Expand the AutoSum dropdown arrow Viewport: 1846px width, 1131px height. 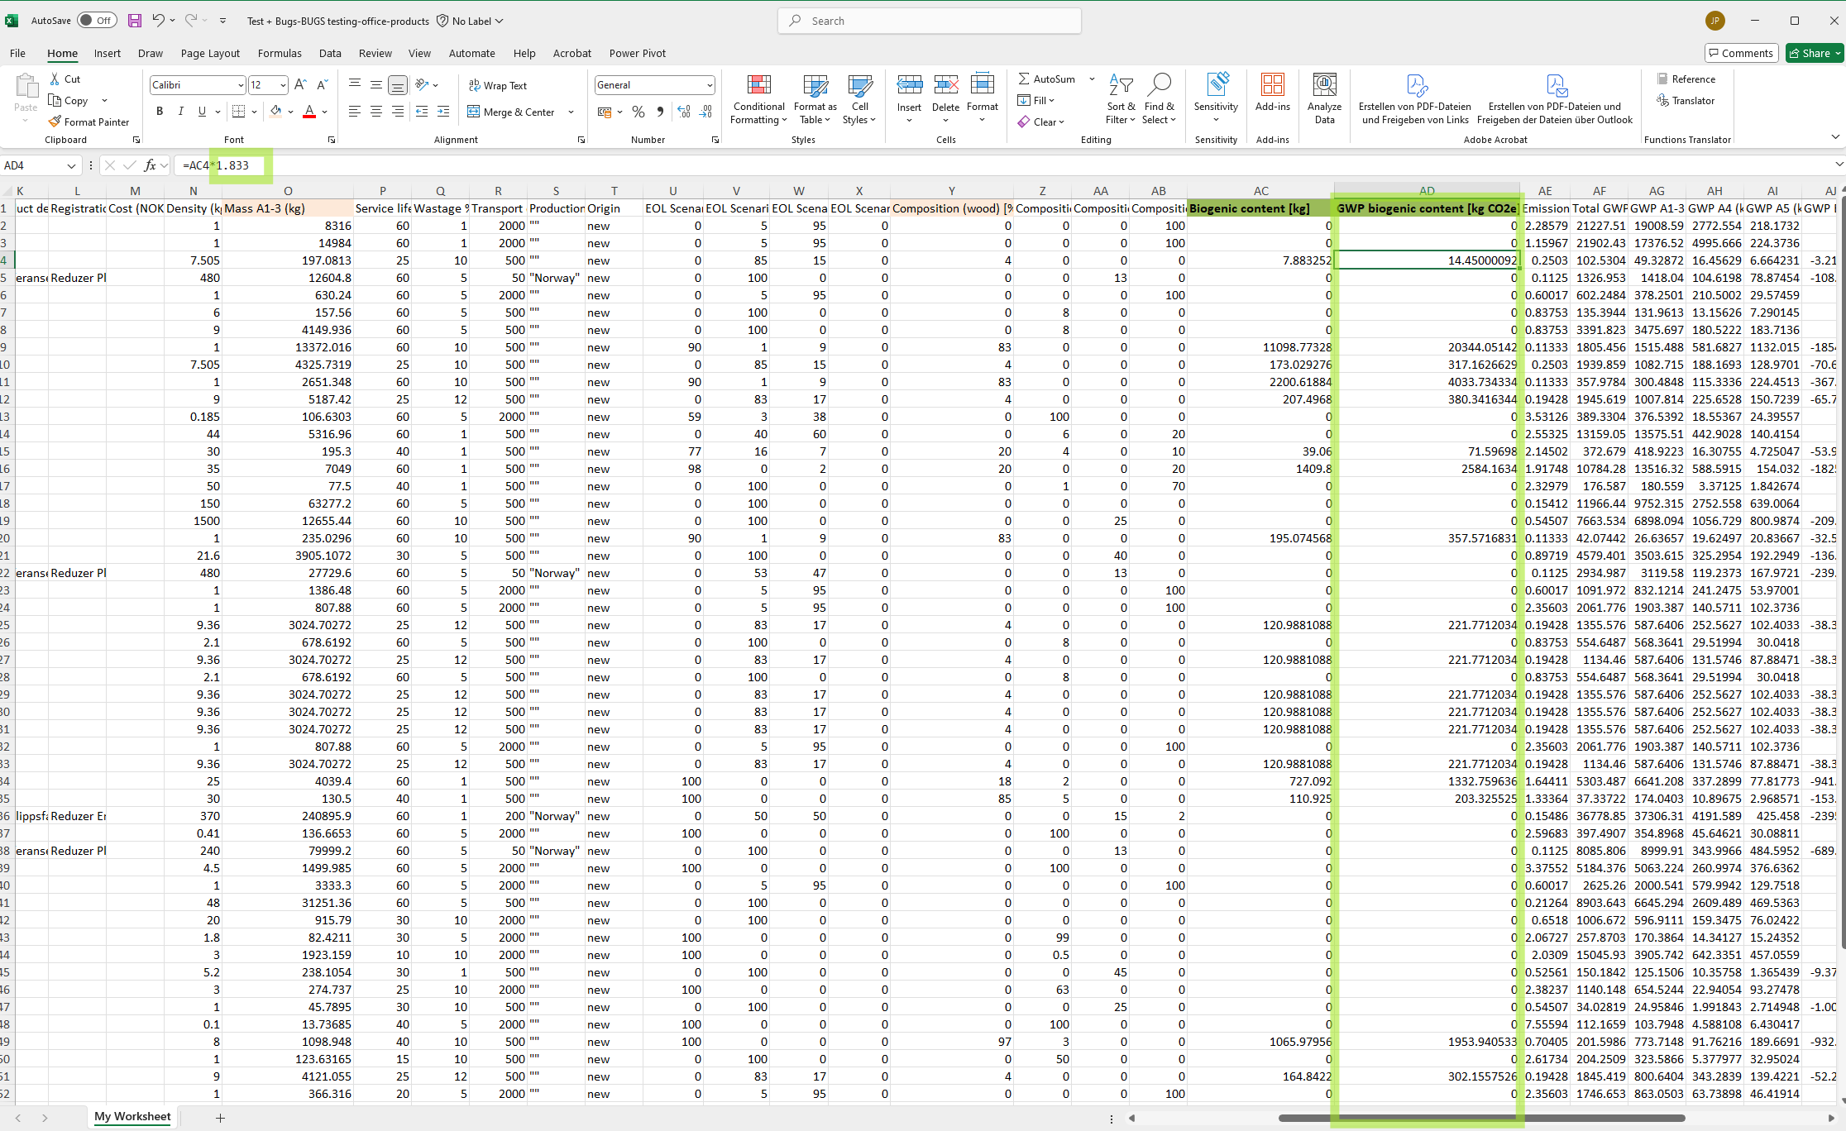click(x=1092, y=79)
